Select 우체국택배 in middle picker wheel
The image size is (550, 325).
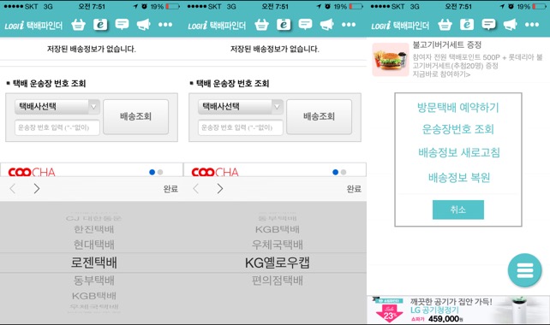tap(277, 245)
